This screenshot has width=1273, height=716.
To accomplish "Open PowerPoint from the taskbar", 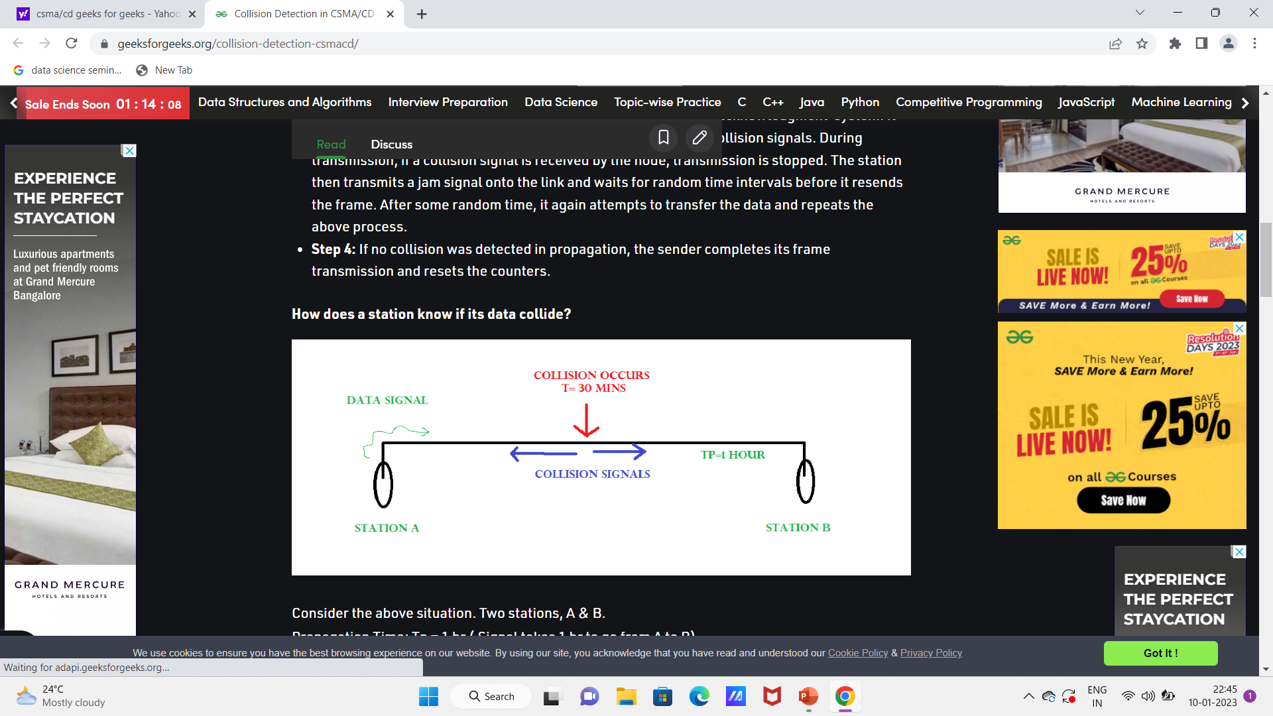I will (x=808, y=696).
